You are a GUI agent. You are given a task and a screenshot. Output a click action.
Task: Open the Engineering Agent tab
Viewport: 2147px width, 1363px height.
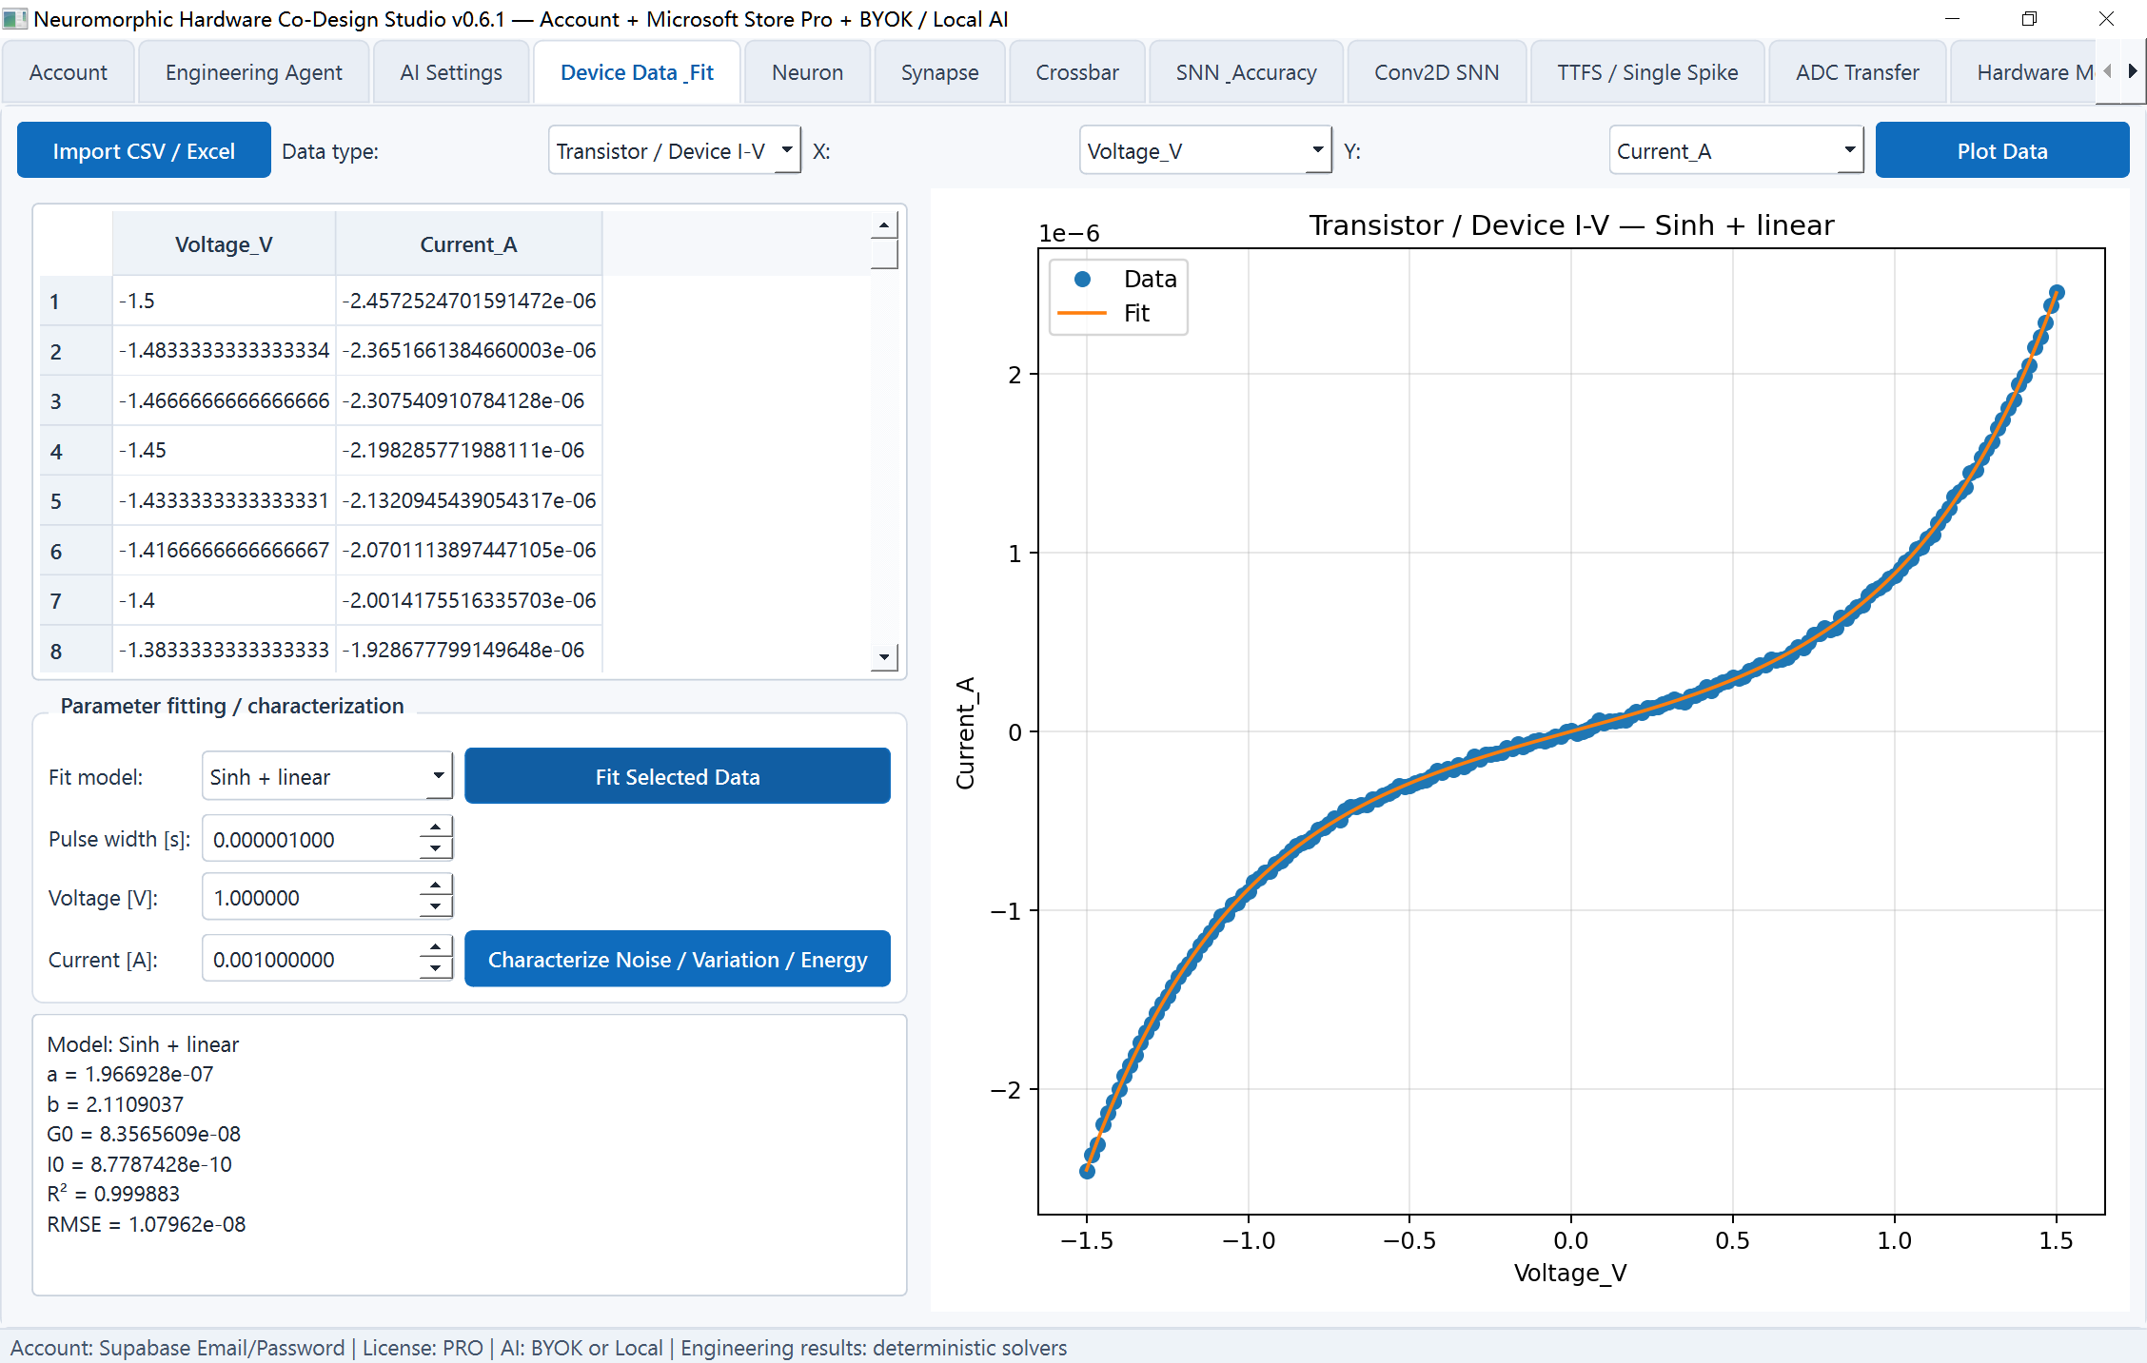tap(253, 73)
